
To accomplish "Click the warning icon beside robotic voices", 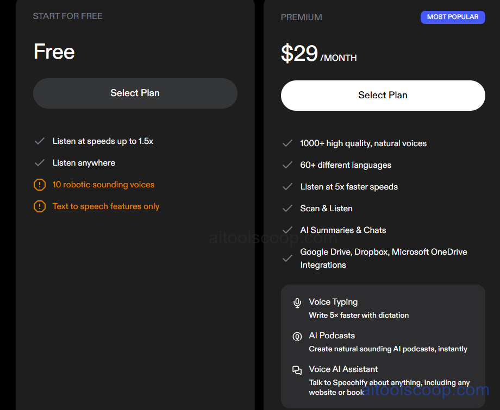I will 40,185.
